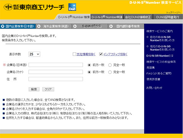The image size is (183, 138).
Task: Open the トップページへ link
Action: [173, 13]
